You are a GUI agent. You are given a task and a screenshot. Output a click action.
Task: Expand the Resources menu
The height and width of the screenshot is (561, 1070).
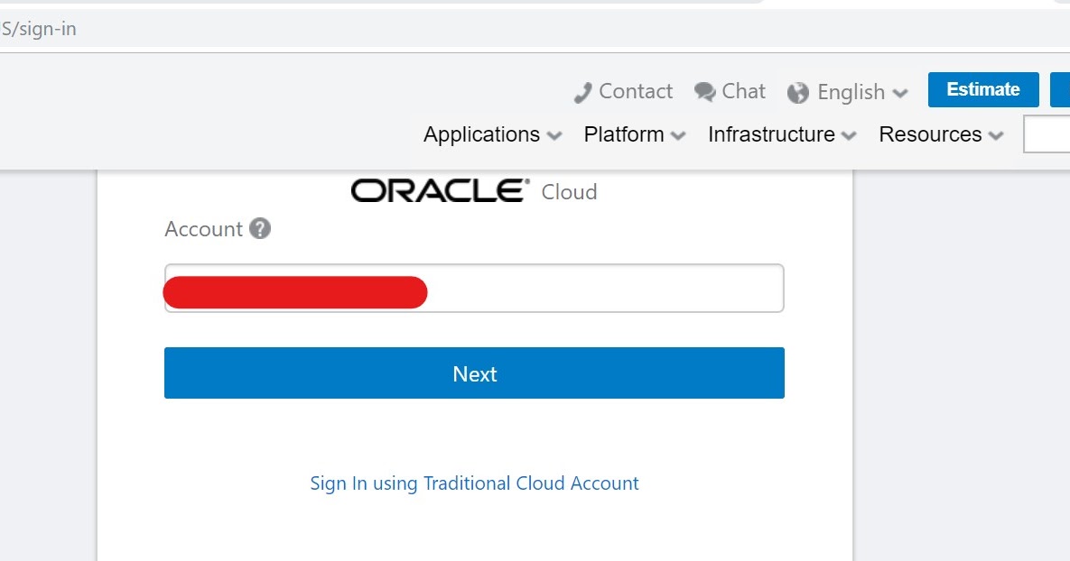(x=930, y=133)
